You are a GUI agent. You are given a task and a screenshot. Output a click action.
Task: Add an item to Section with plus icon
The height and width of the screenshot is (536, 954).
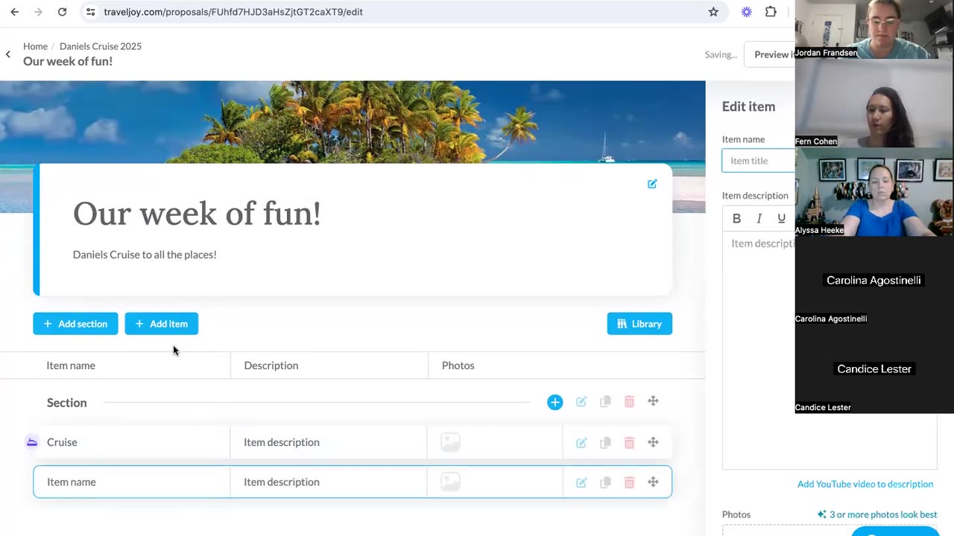coord(555,402)
